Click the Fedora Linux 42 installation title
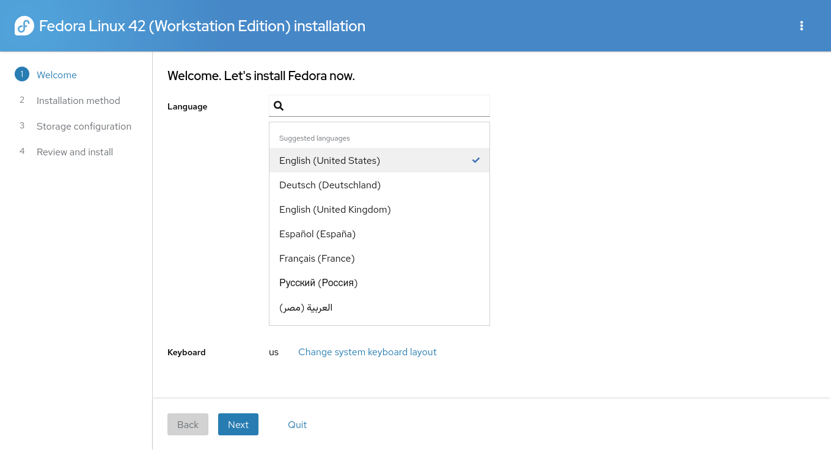This screenshot has width=831, height=450. (x=202, y=26)
